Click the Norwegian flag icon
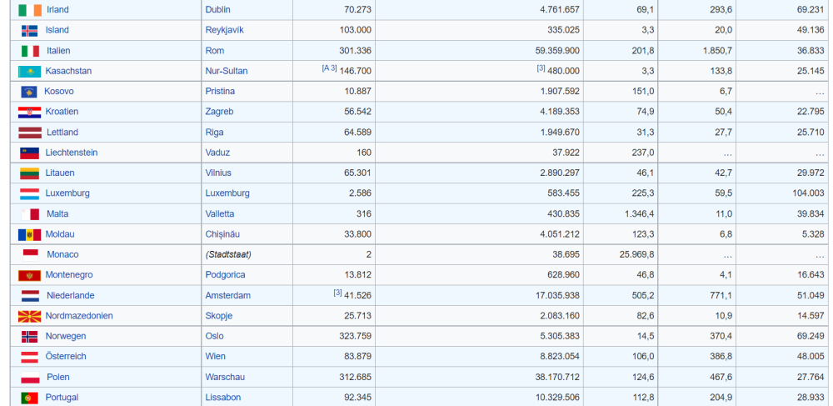The image size is (833, 406). 29,337
